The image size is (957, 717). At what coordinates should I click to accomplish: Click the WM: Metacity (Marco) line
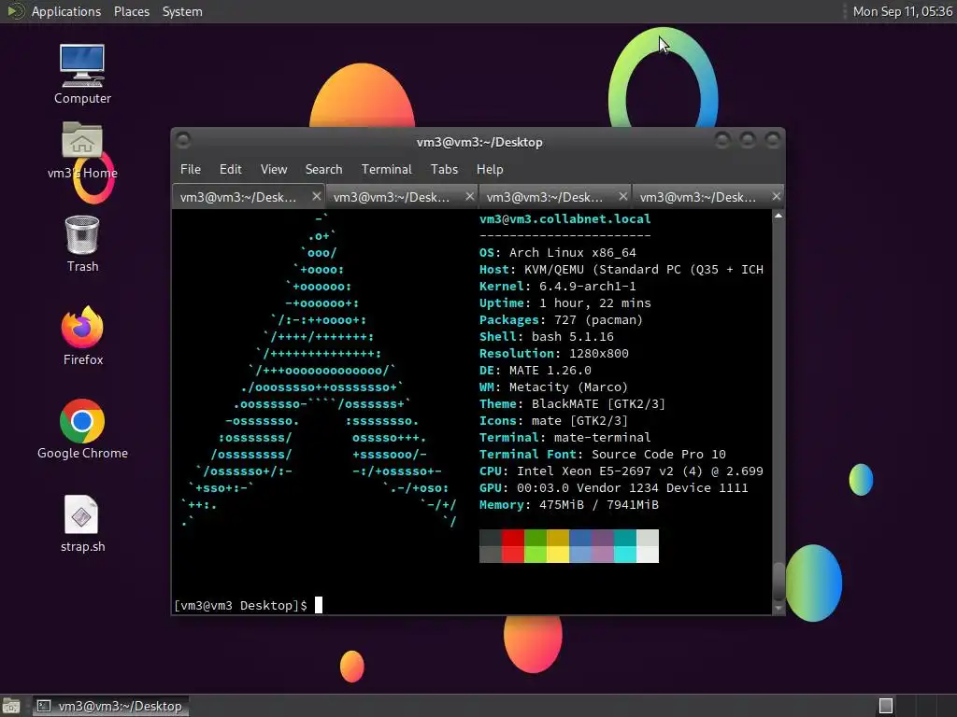click(x=553, y=387)
